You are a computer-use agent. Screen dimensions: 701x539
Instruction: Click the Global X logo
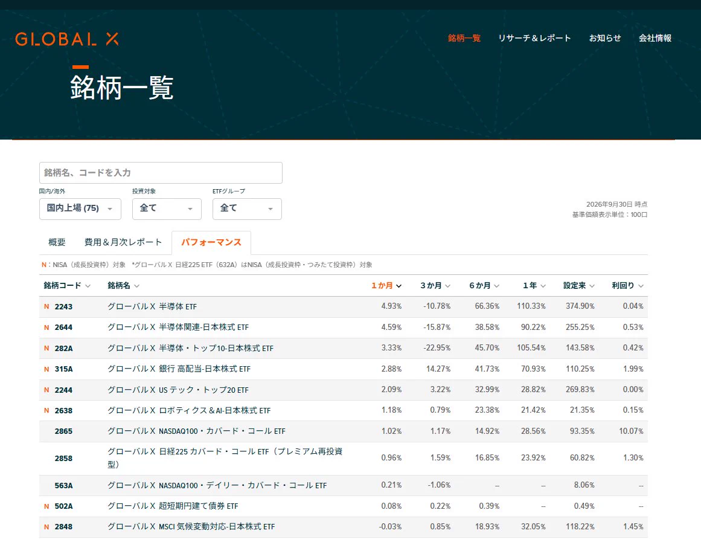pyautogui.click(x=67, y=39)
